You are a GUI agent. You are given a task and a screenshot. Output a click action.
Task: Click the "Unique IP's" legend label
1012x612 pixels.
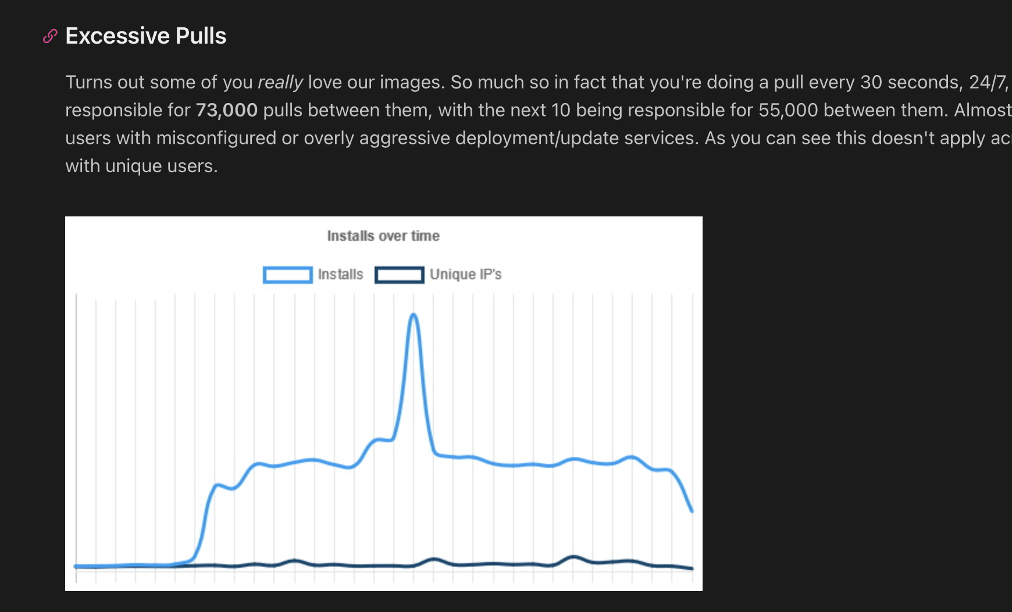[x=465, y=275]
